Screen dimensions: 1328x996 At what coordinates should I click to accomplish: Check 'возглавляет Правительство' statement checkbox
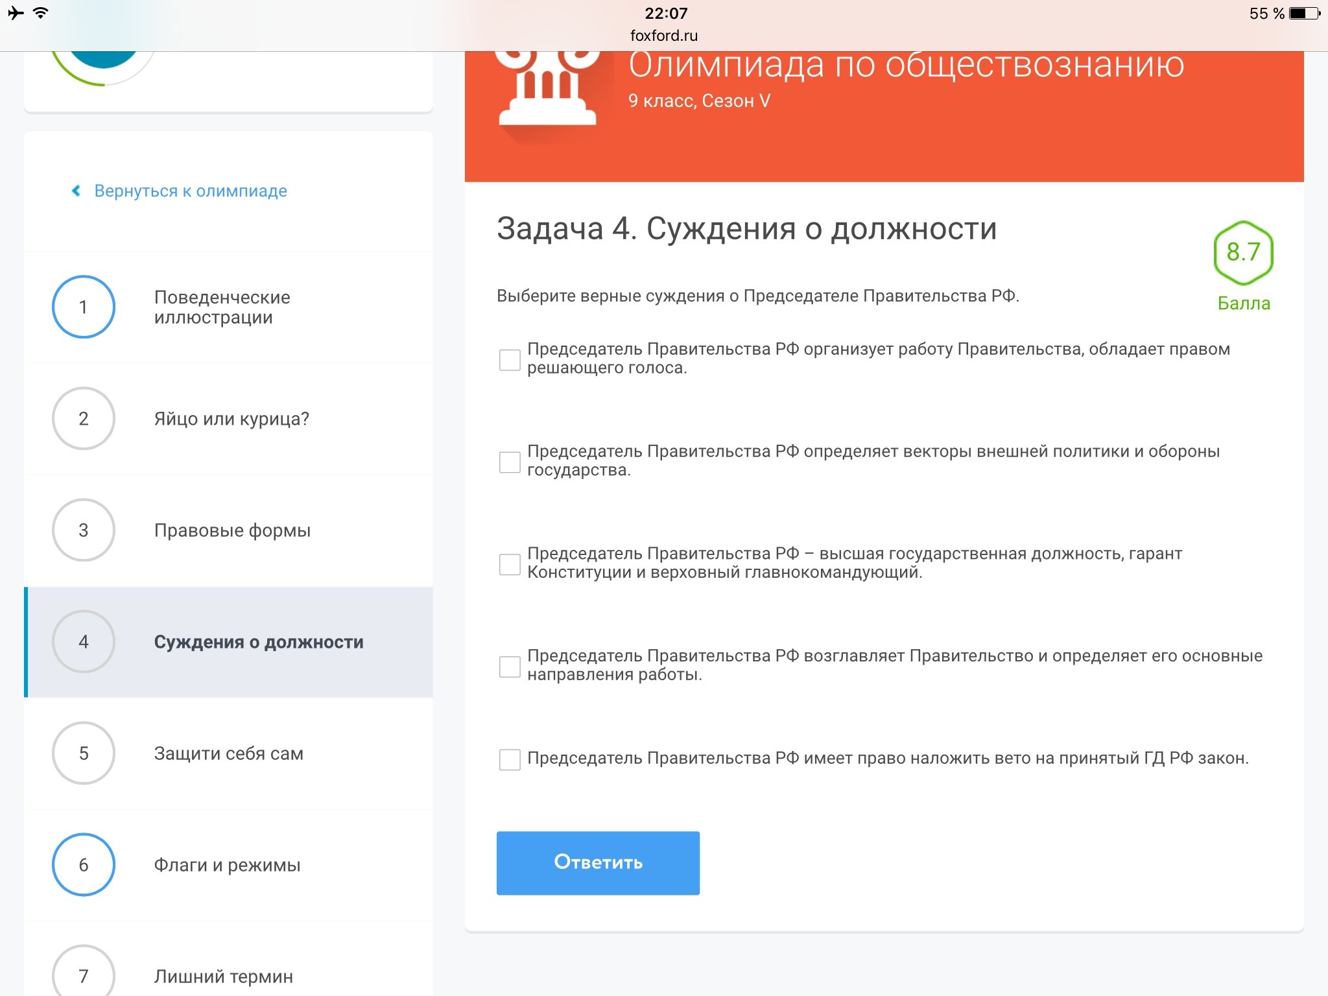pyautogui.click(x=510, y=667)
